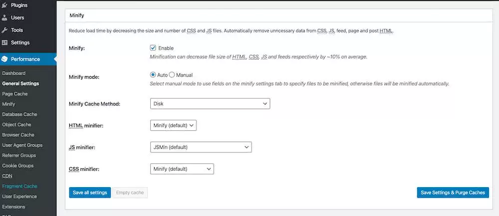This screenshot has height=216, width=499.
Task: Open the CDN menu item
Action: coord(7,176)
